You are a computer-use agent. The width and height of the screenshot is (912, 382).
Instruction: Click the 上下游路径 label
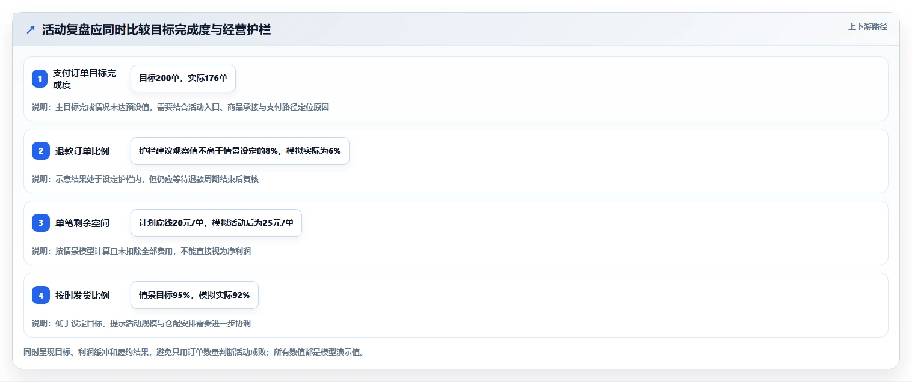pyautogui.click(x=867, y=26)
